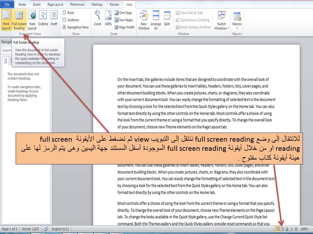Open the Page Layout tab
The height and width of the screenshot is (234, 313).
(55, 4)
